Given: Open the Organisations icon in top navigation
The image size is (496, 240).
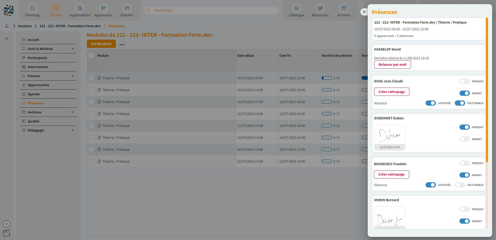Looking at the screenshot, I should [80, 8].
